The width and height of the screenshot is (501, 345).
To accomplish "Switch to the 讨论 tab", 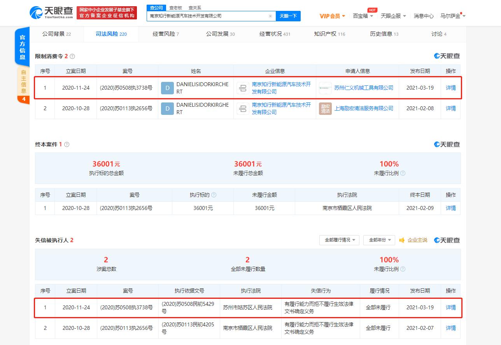I will click(x=439, y=34).
